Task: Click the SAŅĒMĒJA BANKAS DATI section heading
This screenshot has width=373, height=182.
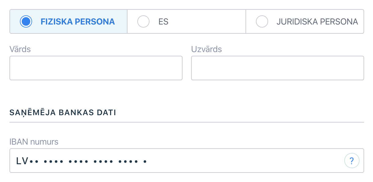Action: click(x=63, y=112)
